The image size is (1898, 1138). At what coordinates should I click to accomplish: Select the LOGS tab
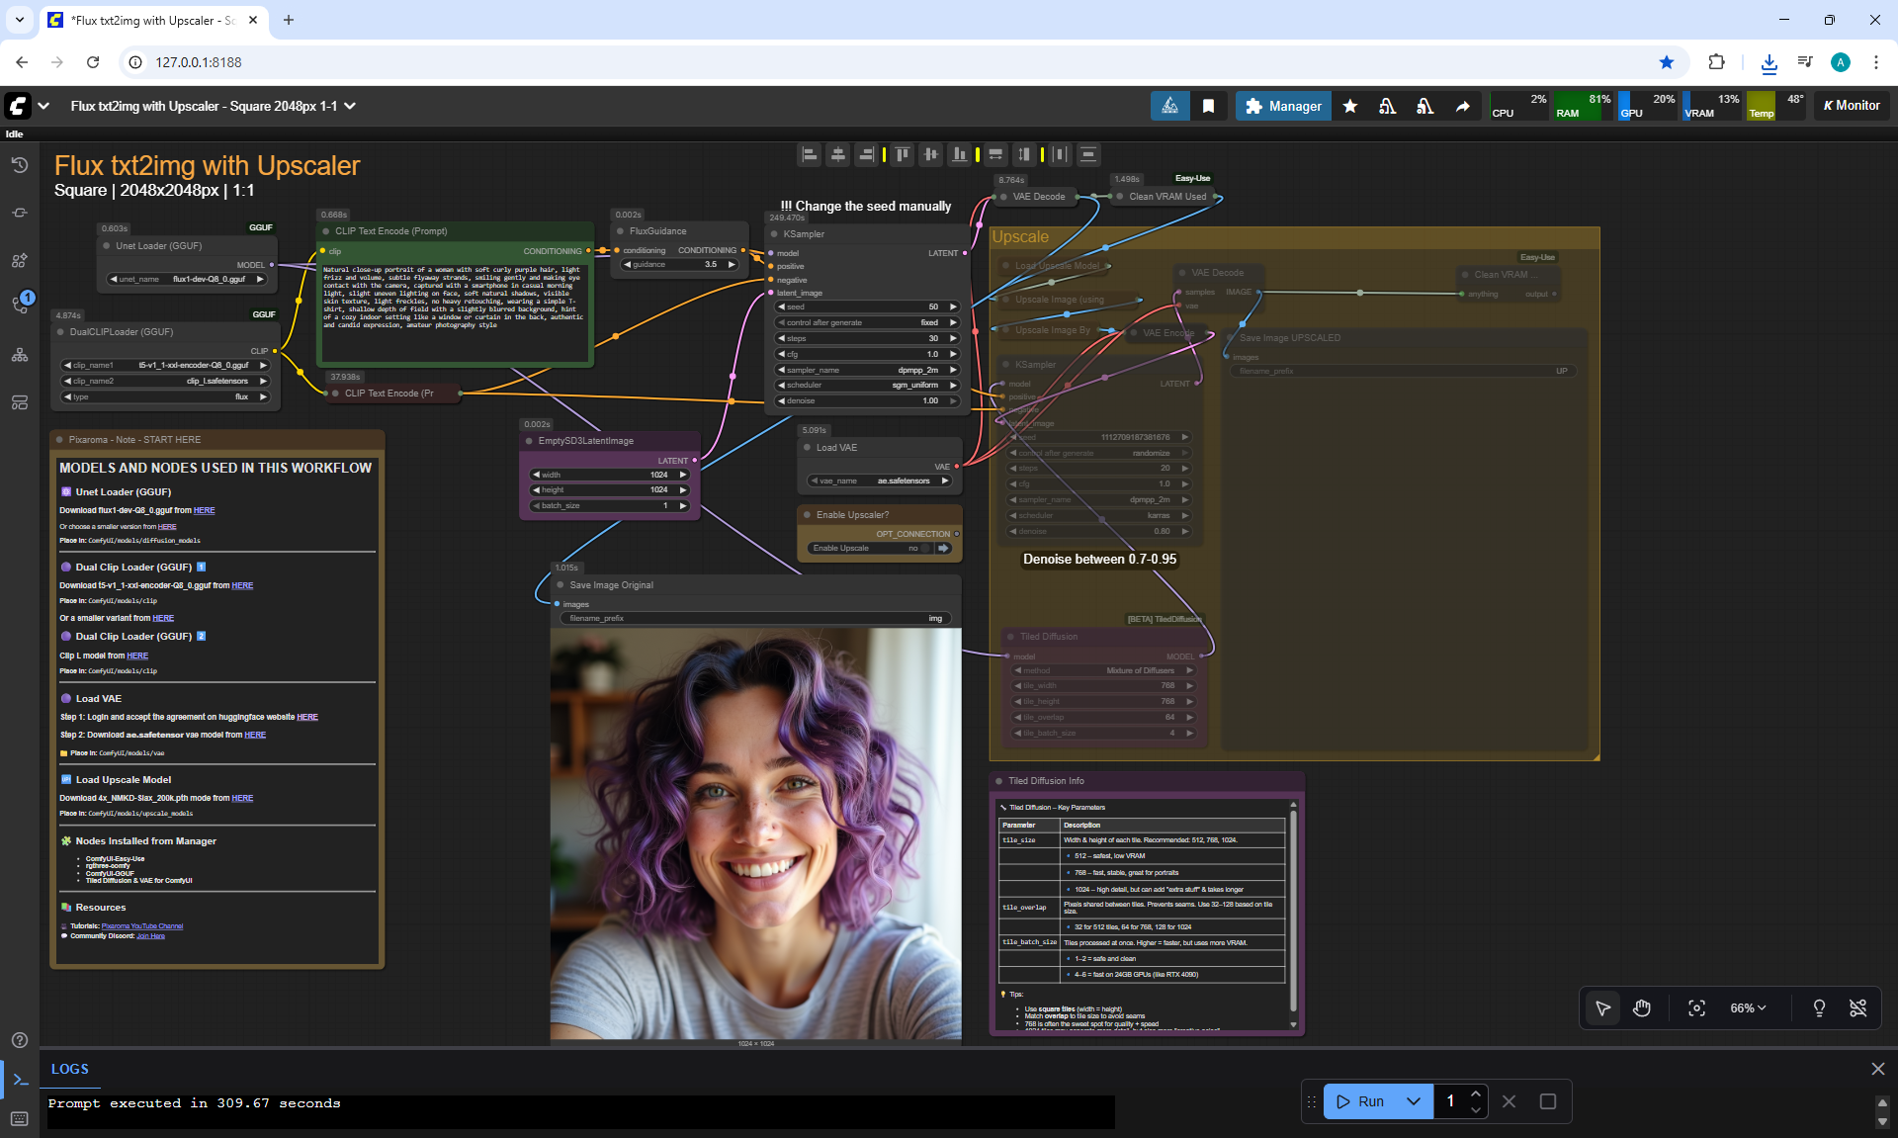click(70, 1069)
